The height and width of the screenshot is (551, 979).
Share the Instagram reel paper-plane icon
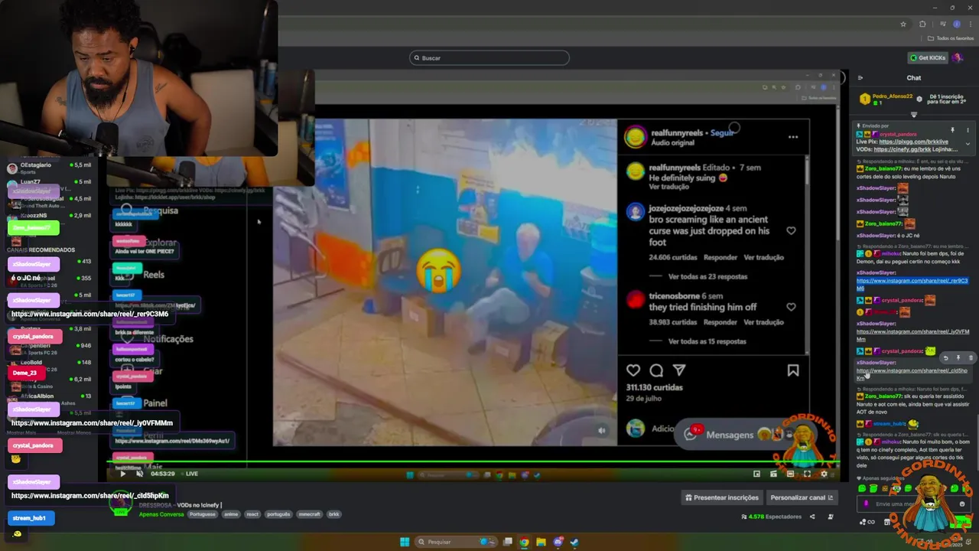(679, 370)
